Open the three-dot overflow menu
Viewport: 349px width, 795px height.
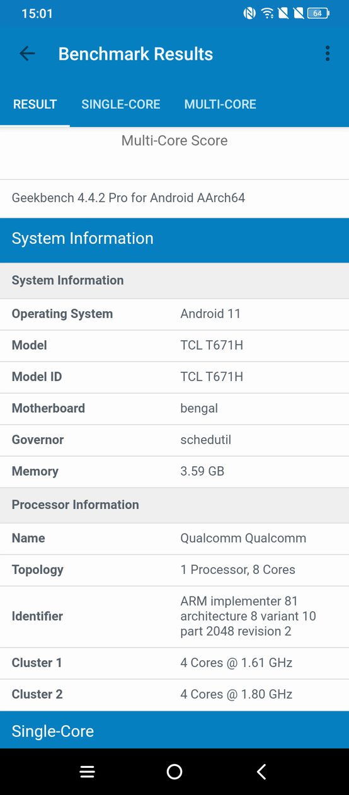coord(328,54)
